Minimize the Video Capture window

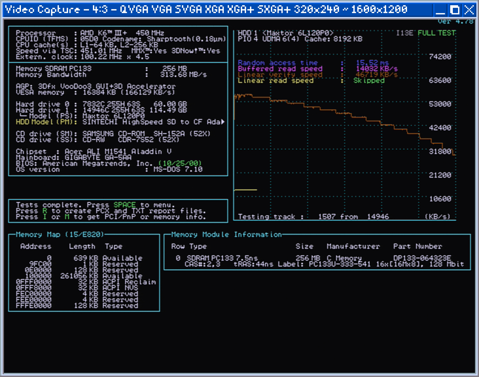click(x=440, y=10)
